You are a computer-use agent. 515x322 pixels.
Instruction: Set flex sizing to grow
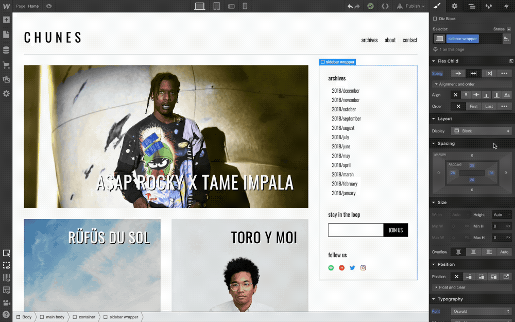(x=473, y=73)
